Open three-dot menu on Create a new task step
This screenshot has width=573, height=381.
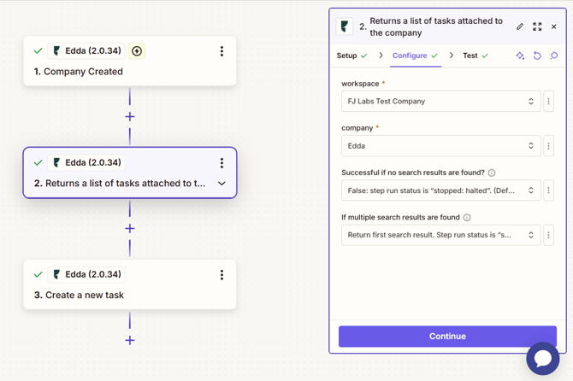(222, 275)
